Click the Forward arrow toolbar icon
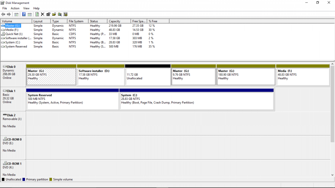 (9, 14)
